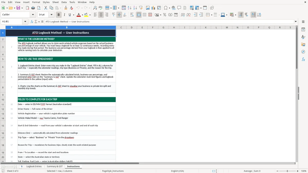Expand the formula bar
The width and height of the screenshot is (308, 173).
[296, 22]
